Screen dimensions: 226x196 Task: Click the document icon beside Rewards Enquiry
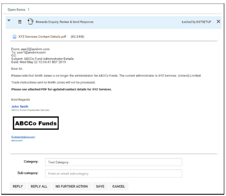tap(30, 22)
